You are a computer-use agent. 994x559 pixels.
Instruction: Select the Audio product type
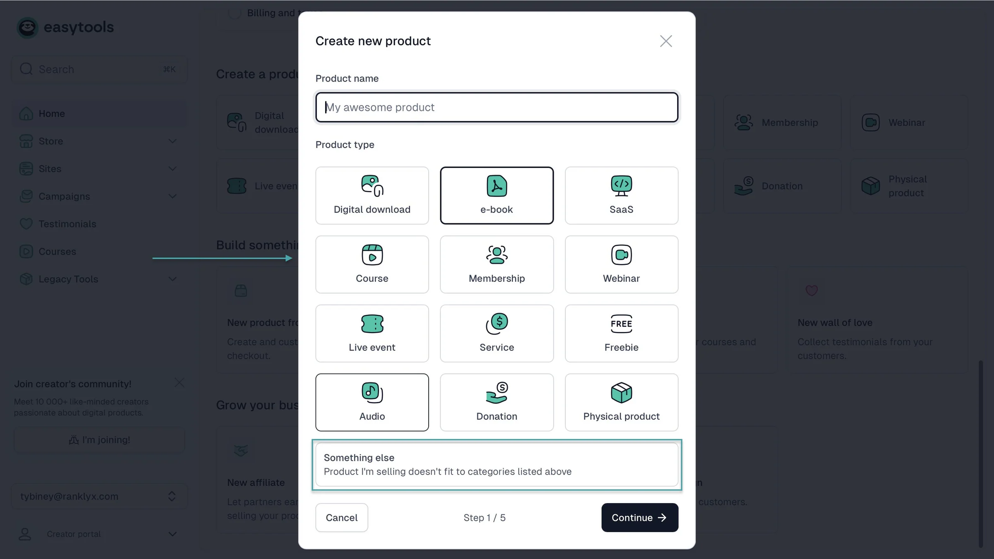pos(372,402)
